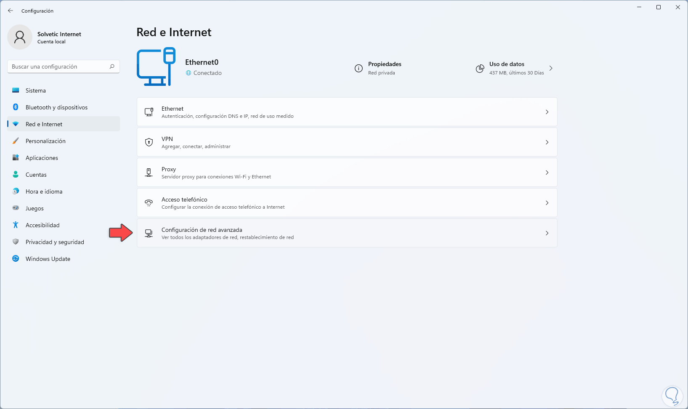
Task: Click the Accesibilidad person icon
Action: 16,225
